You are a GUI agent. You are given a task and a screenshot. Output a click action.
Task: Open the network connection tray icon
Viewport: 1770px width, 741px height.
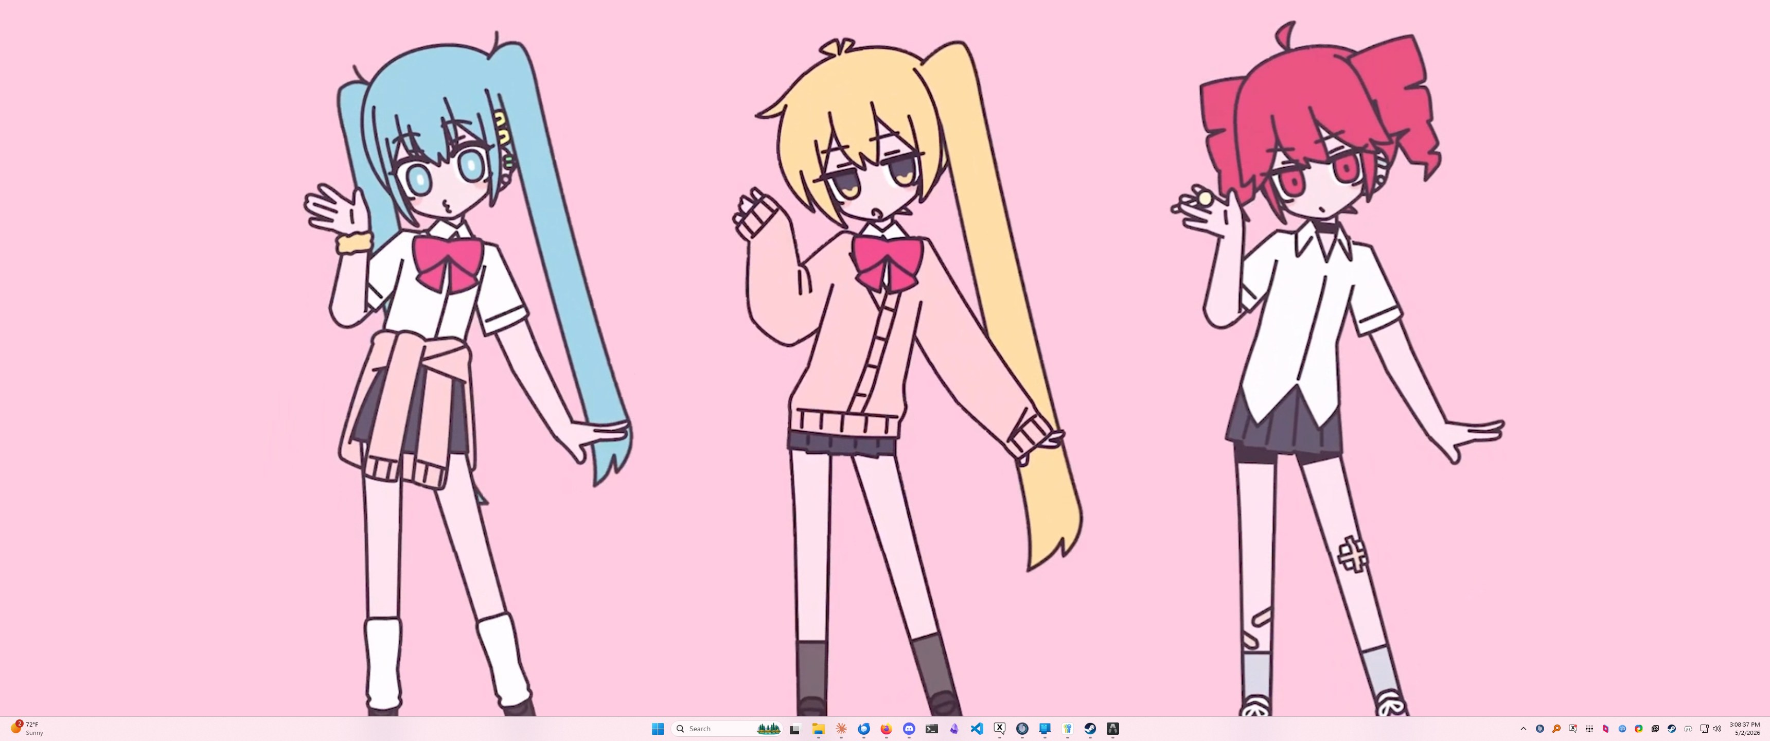1705,729
